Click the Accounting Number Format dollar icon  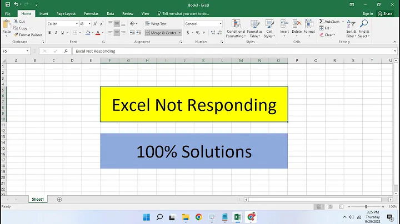click(188, 33)
